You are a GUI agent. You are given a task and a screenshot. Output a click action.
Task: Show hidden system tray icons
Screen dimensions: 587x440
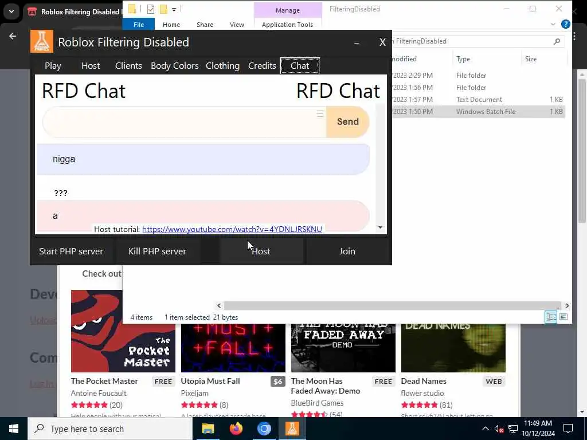click(485, 429)
